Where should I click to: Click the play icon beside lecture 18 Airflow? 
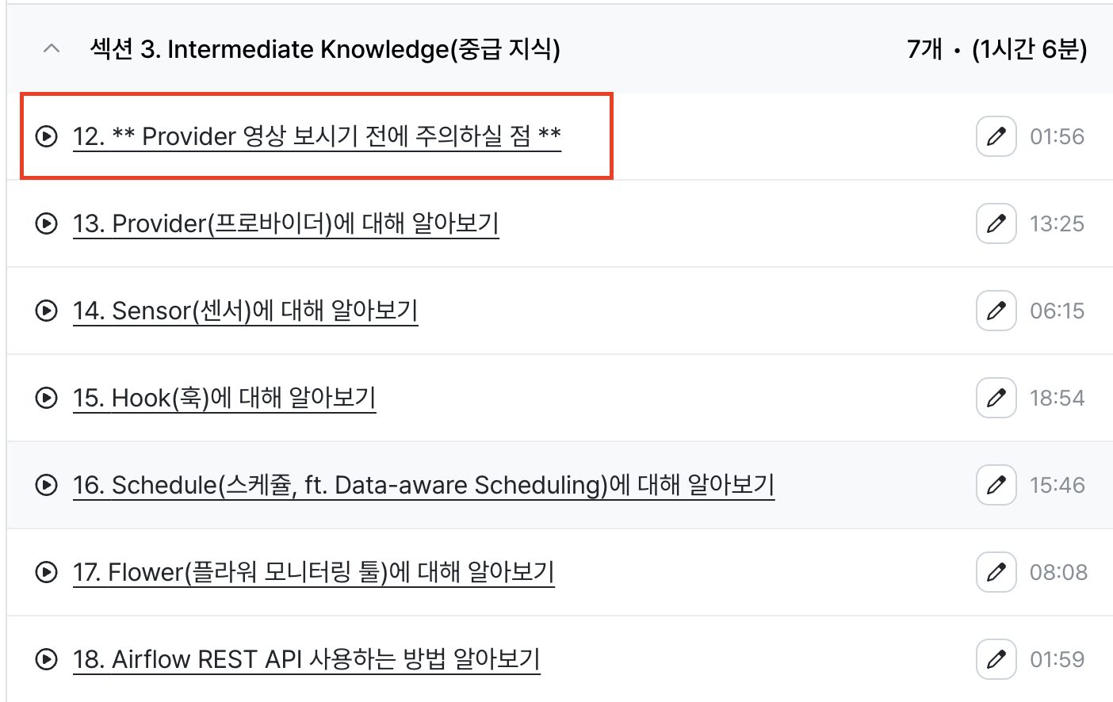click(x=47, y=659)
